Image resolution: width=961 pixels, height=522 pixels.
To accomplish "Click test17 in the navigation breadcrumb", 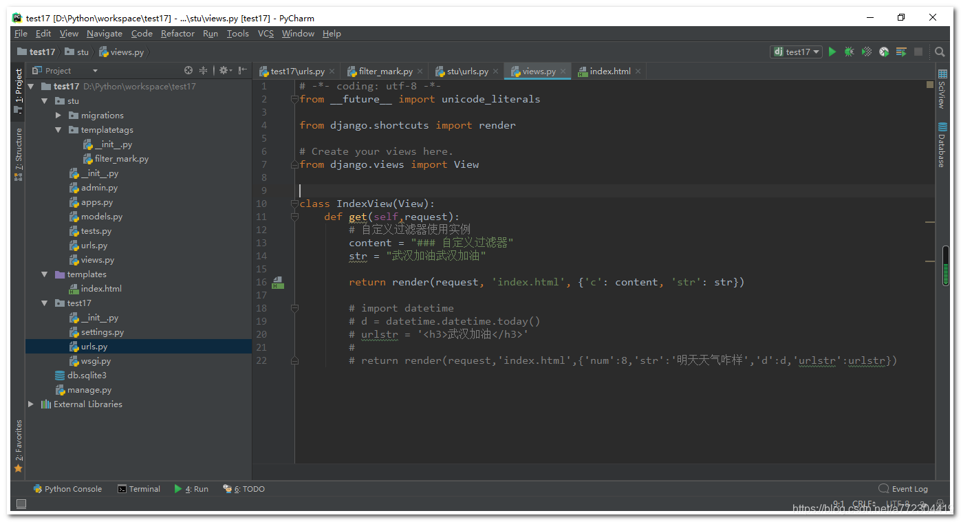I will pyautogui.click(x=36, y=52).
